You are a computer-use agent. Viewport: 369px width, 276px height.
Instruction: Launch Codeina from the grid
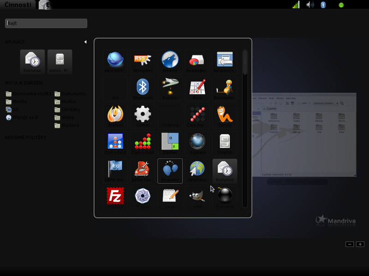(x=170, y=116)
